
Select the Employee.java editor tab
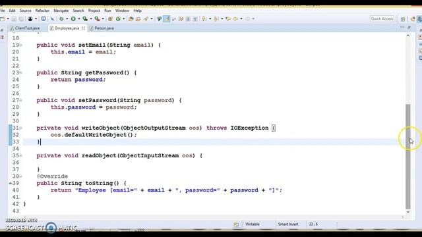(67, 28)
